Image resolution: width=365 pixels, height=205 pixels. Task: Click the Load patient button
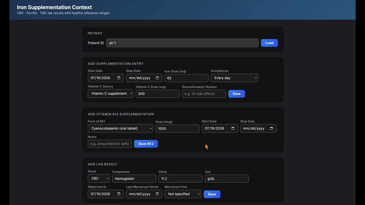[269, 43]
